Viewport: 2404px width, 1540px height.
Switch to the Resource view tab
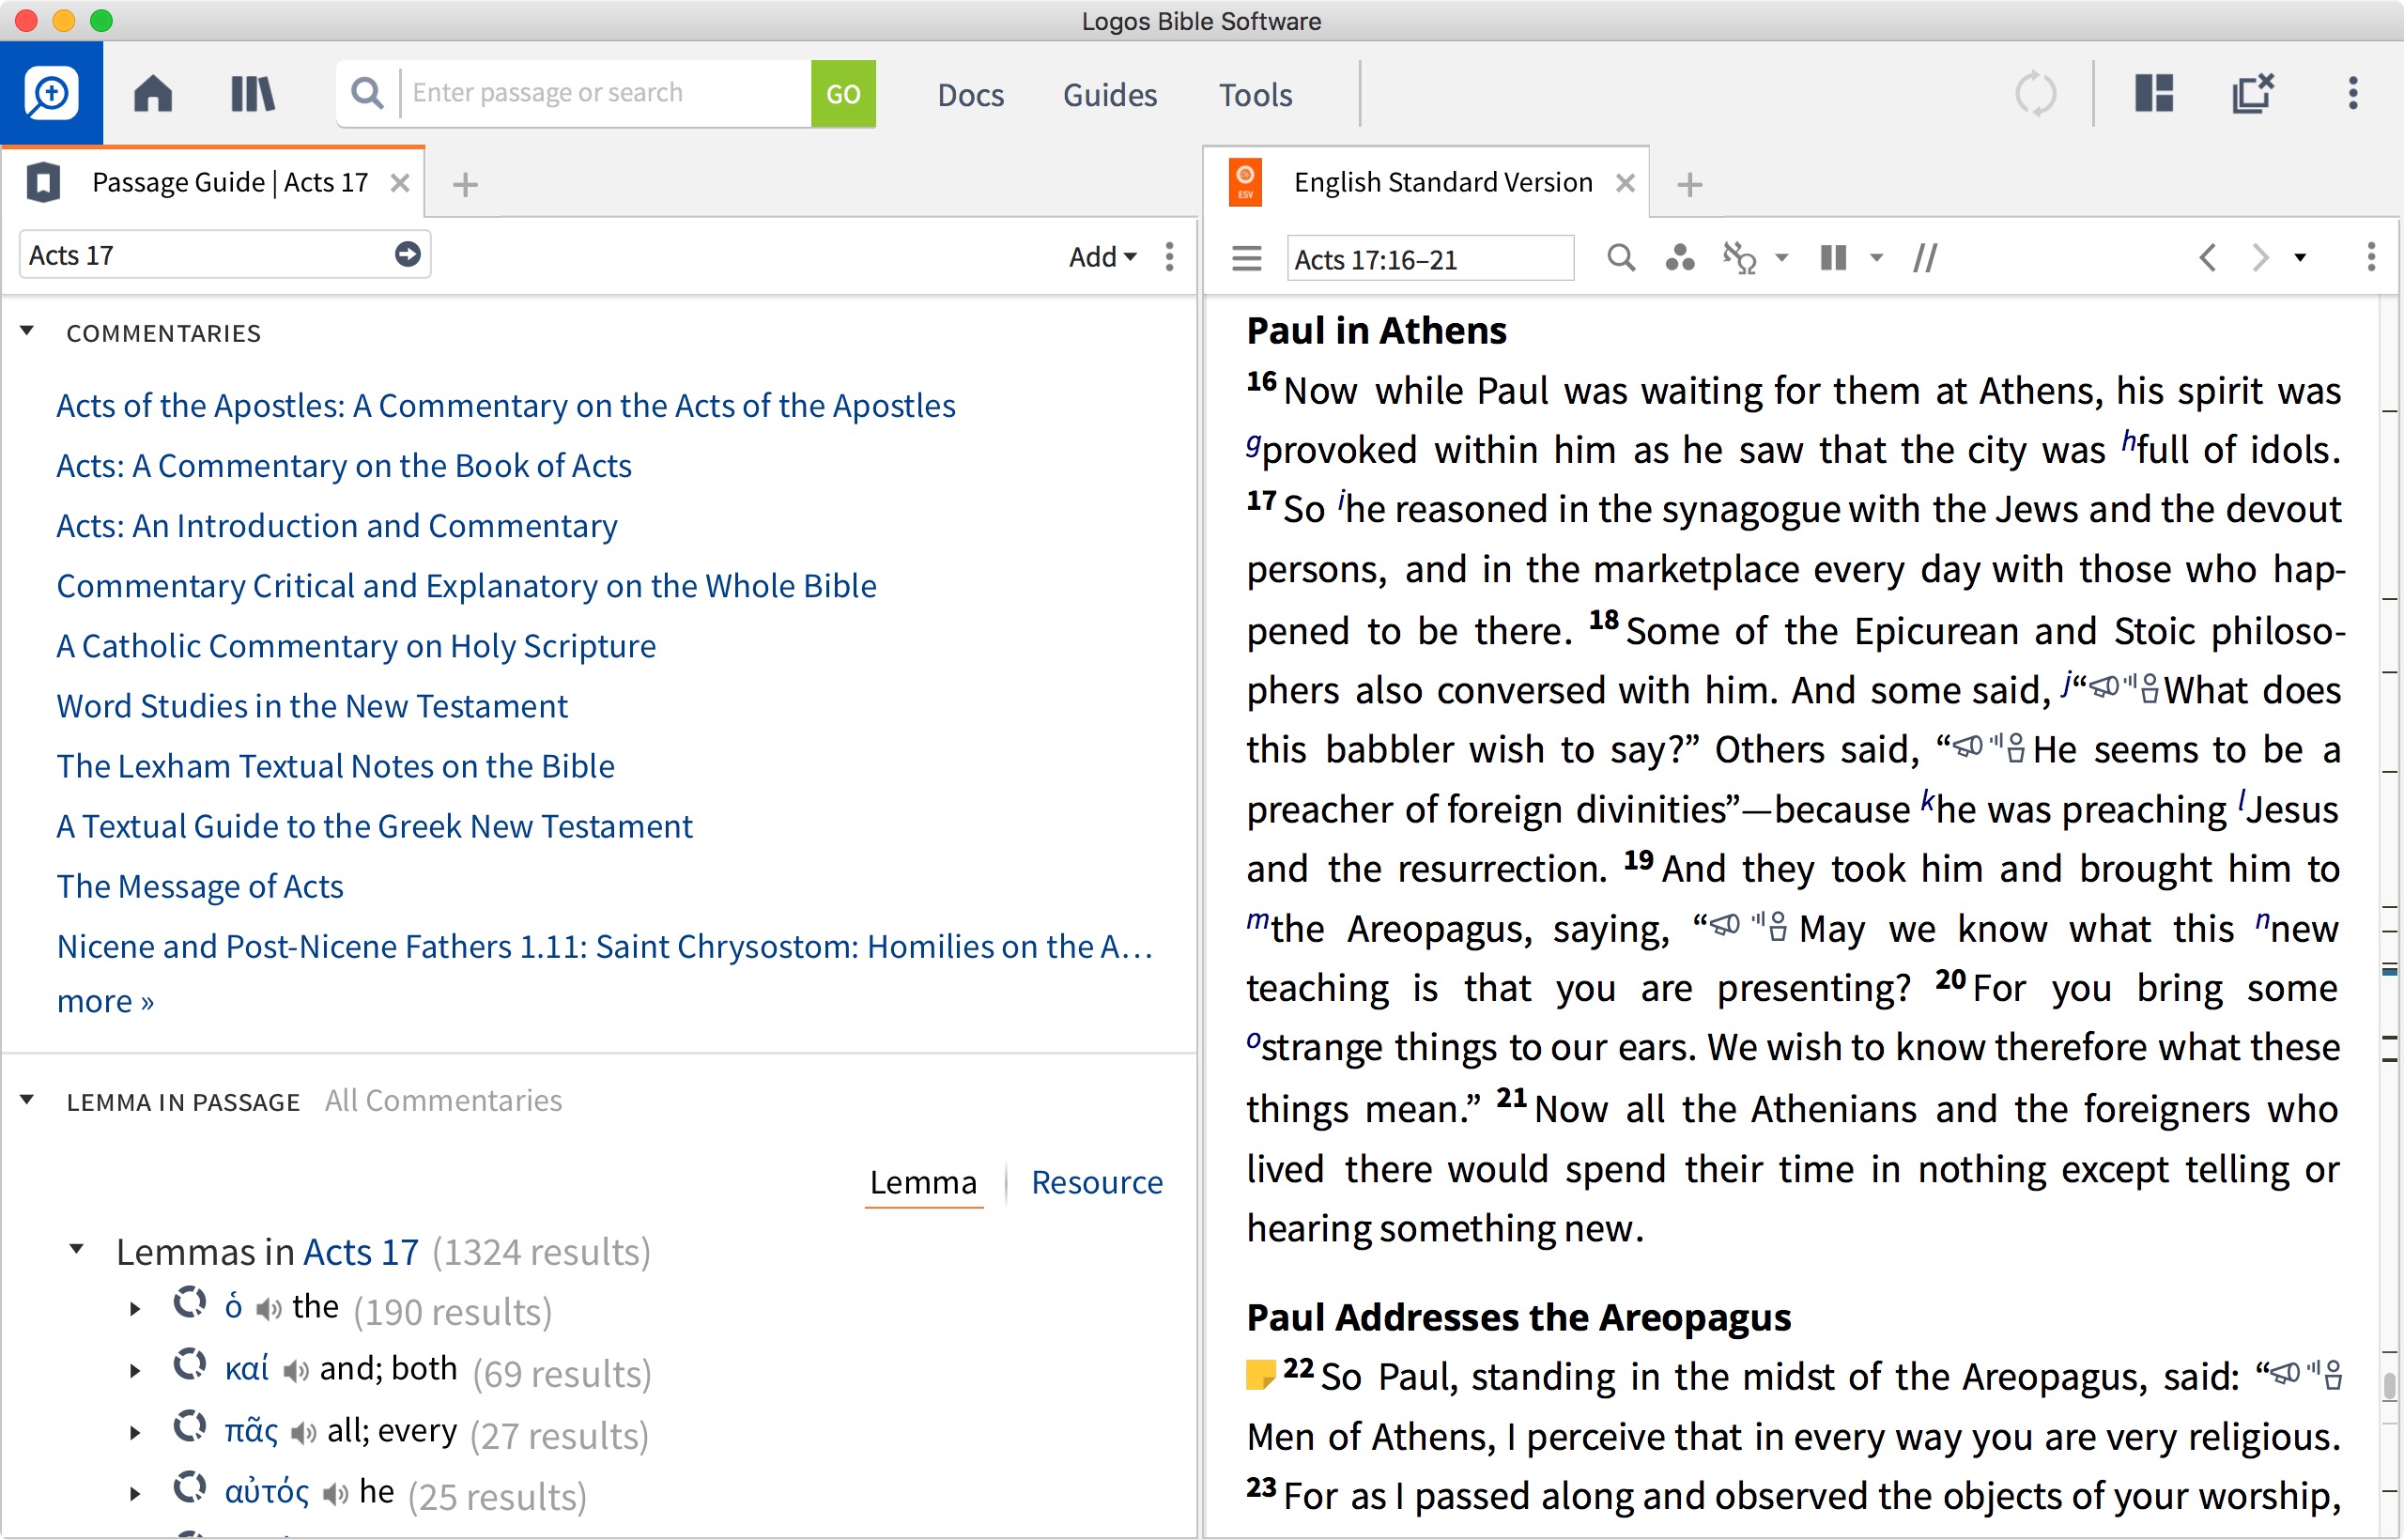tap(1097, 1182)
